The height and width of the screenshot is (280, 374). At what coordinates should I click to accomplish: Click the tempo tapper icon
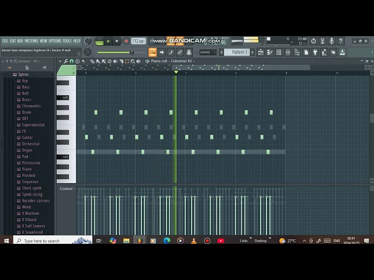pos(324,52)
